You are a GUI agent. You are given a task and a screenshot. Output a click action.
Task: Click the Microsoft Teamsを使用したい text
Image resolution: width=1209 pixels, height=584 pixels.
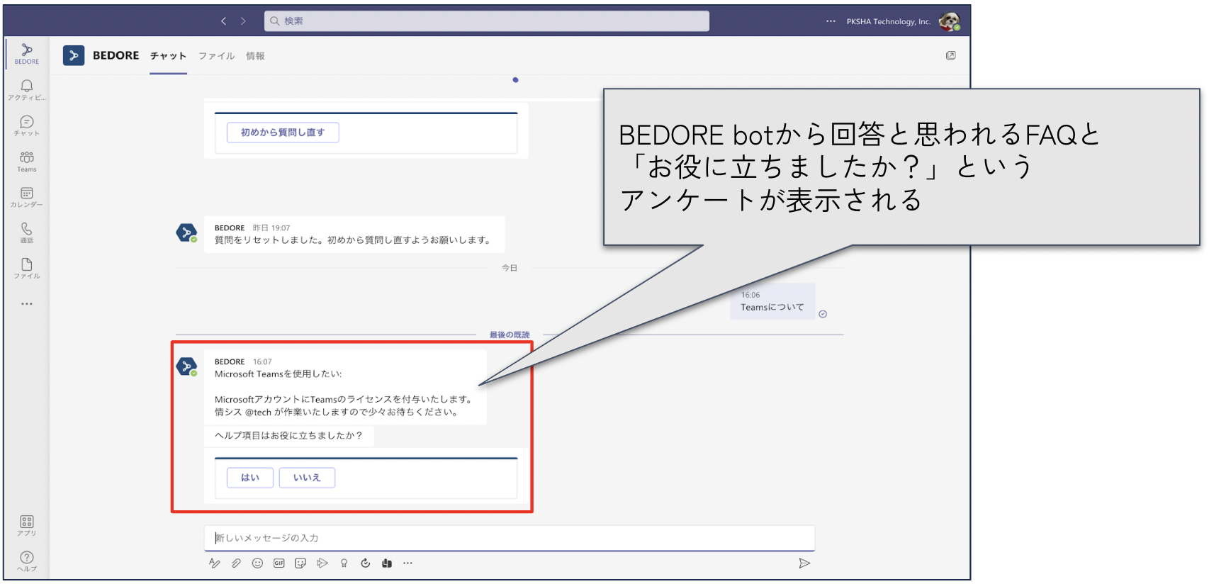point(279,374)
